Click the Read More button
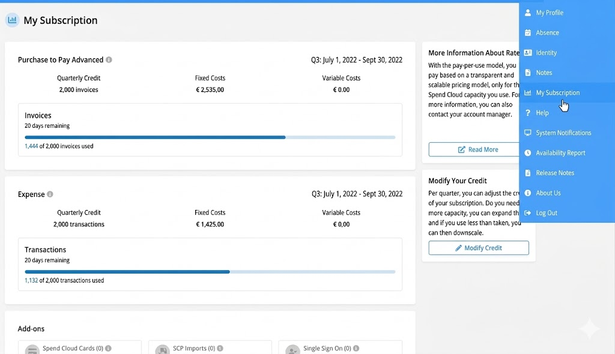615x354 pixels. (474, 149)
